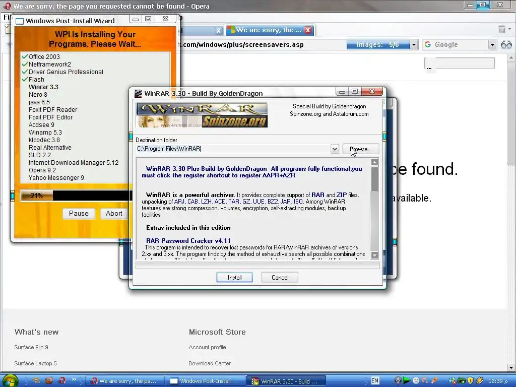The height and width of the screenshot is (387, 516).
Task: Select 'Winamp 5.3' in the WPI list
Action: click(x=45, y=133)
